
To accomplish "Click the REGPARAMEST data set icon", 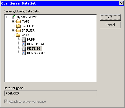I will (x=24, y=53).
